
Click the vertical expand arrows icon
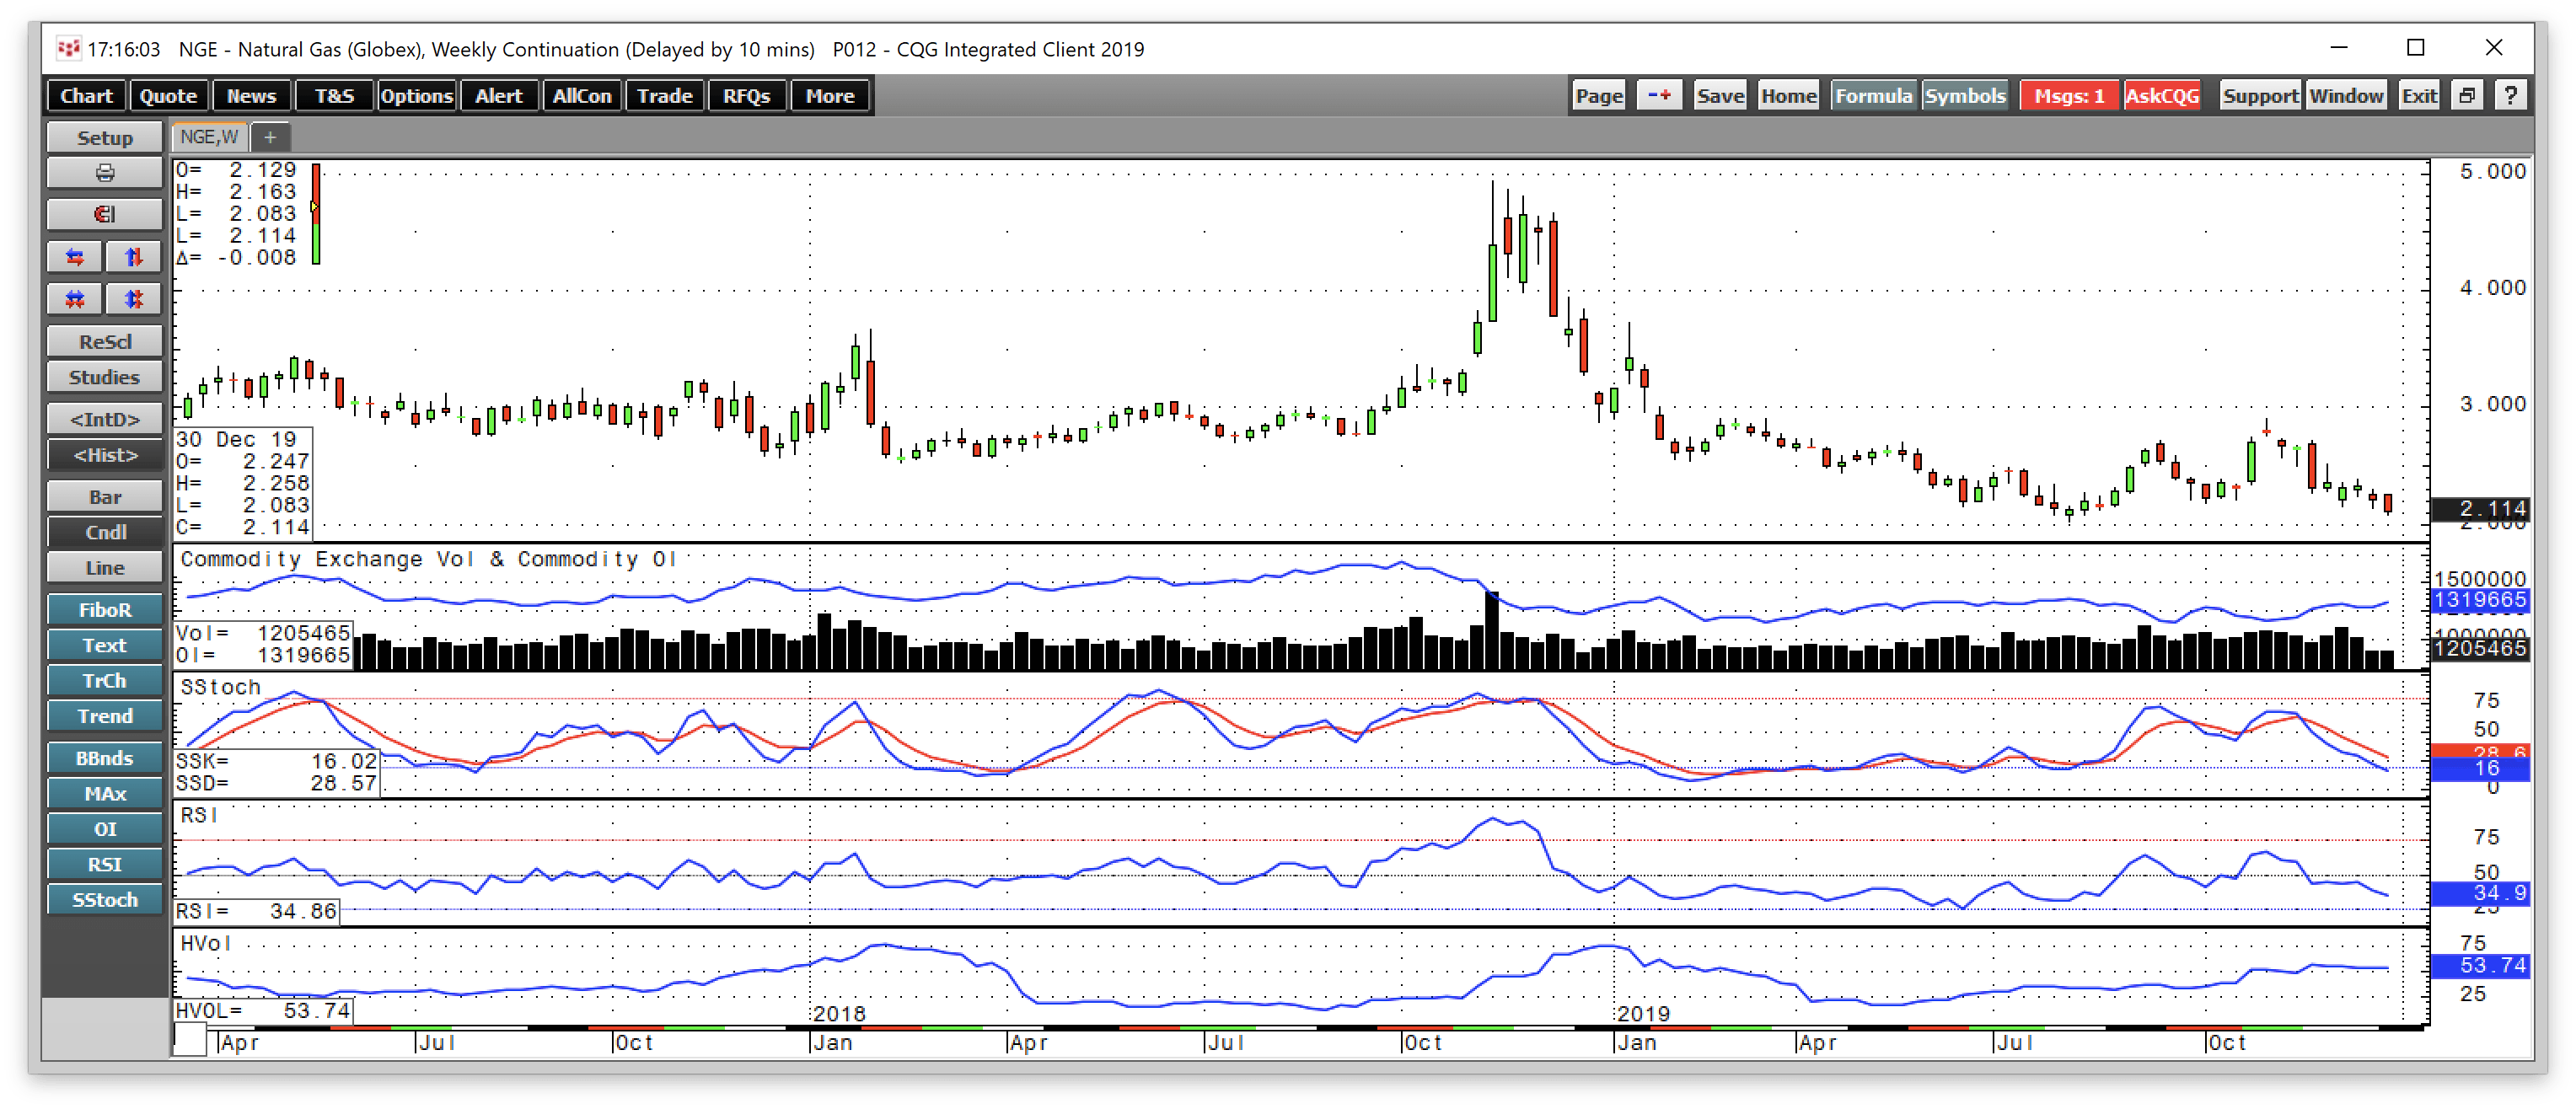(x=133, y=257)
